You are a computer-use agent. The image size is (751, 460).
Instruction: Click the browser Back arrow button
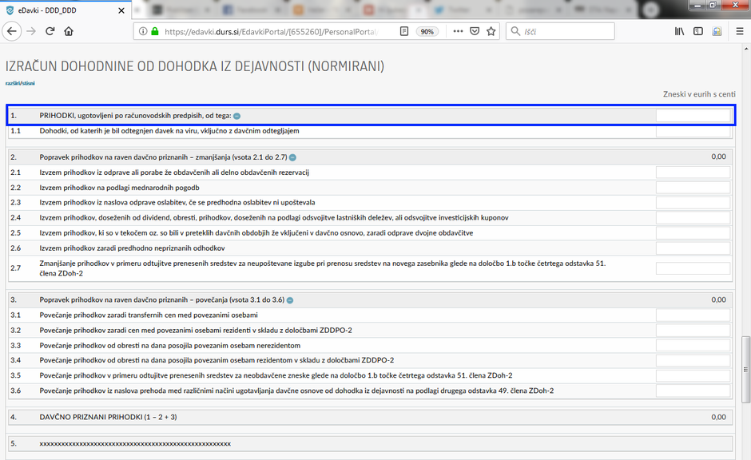[12, 31]
